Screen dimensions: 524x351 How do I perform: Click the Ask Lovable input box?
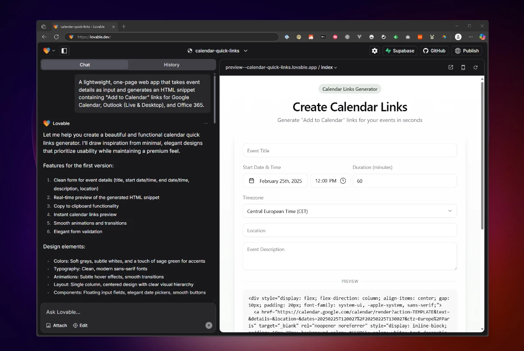pos(128,312)
